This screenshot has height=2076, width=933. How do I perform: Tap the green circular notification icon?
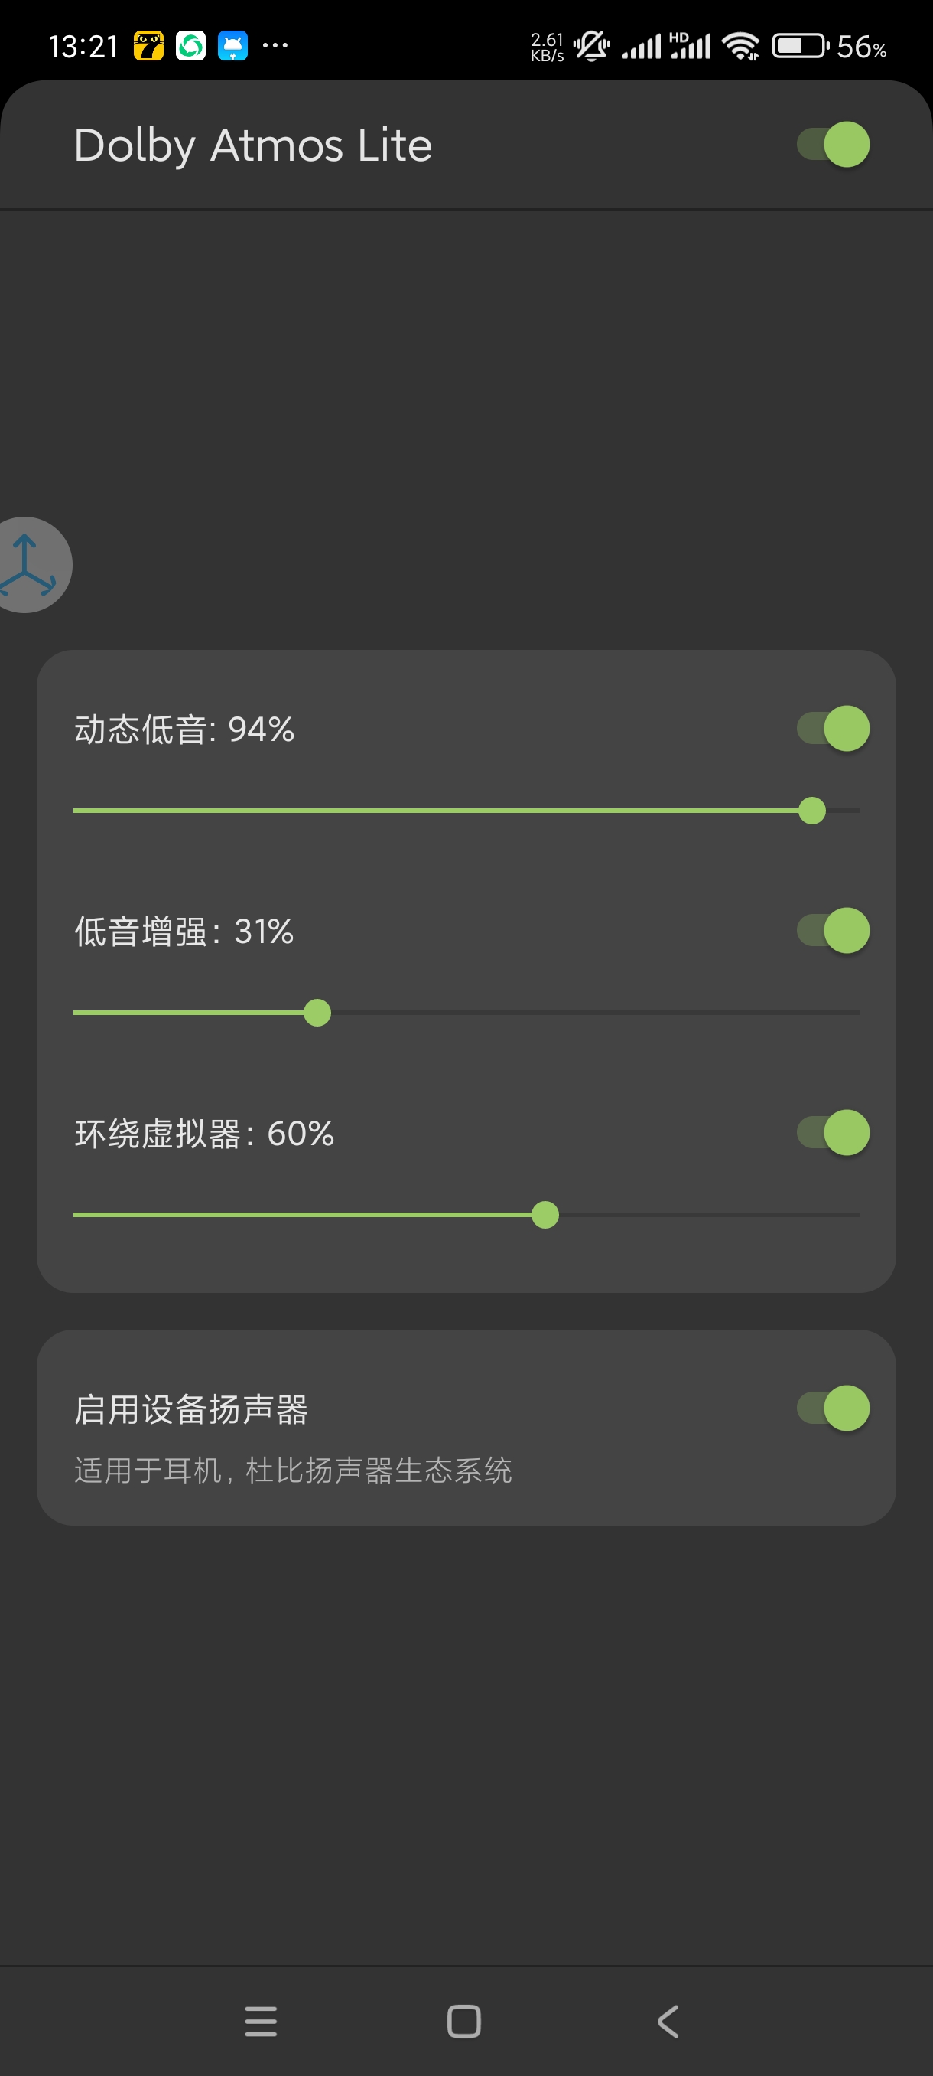[x=190, y=47]
